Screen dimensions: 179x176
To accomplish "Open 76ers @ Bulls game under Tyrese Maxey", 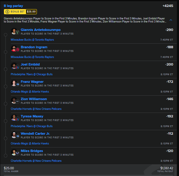I will [x=32, y=126].
